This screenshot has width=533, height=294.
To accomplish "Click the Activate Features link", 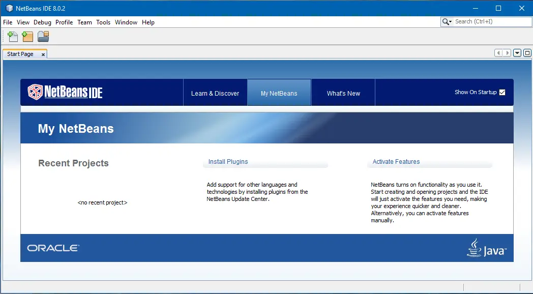I will pos(396,162).
